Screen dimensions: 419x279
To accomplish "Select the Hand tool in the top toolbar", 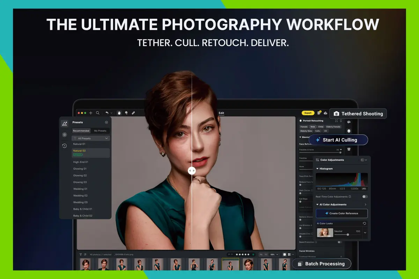I will point(119,113).
